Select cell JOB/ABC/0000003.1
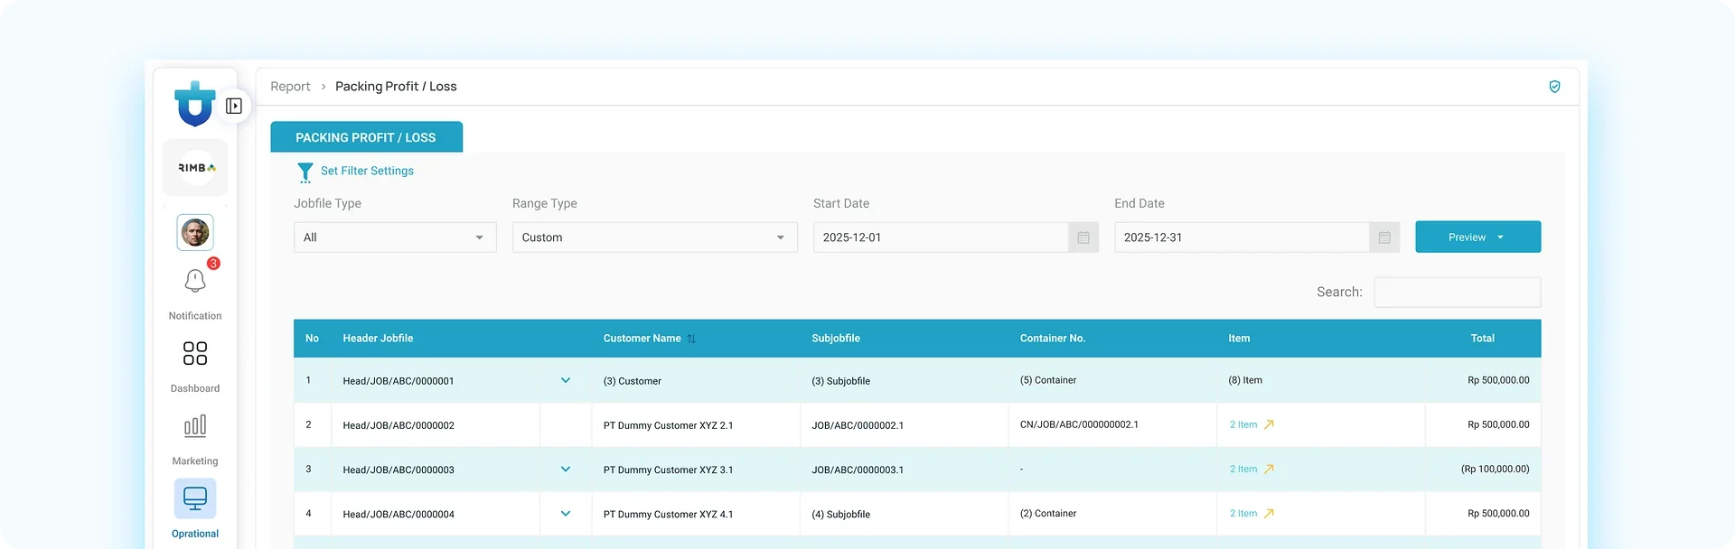This screenshot has height=549, width=1735. point(858,470)
